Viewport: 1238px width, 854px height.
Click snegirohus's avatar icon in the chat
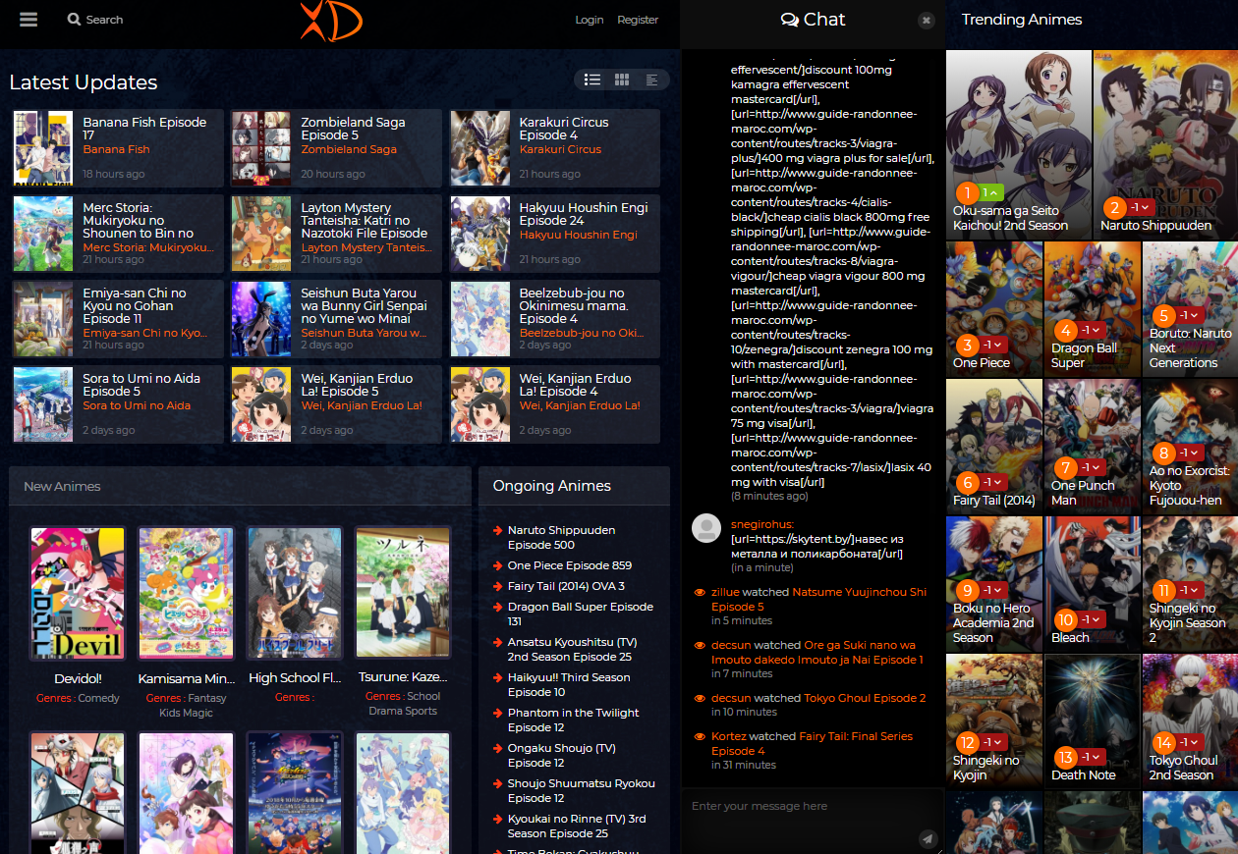point(705,528)
